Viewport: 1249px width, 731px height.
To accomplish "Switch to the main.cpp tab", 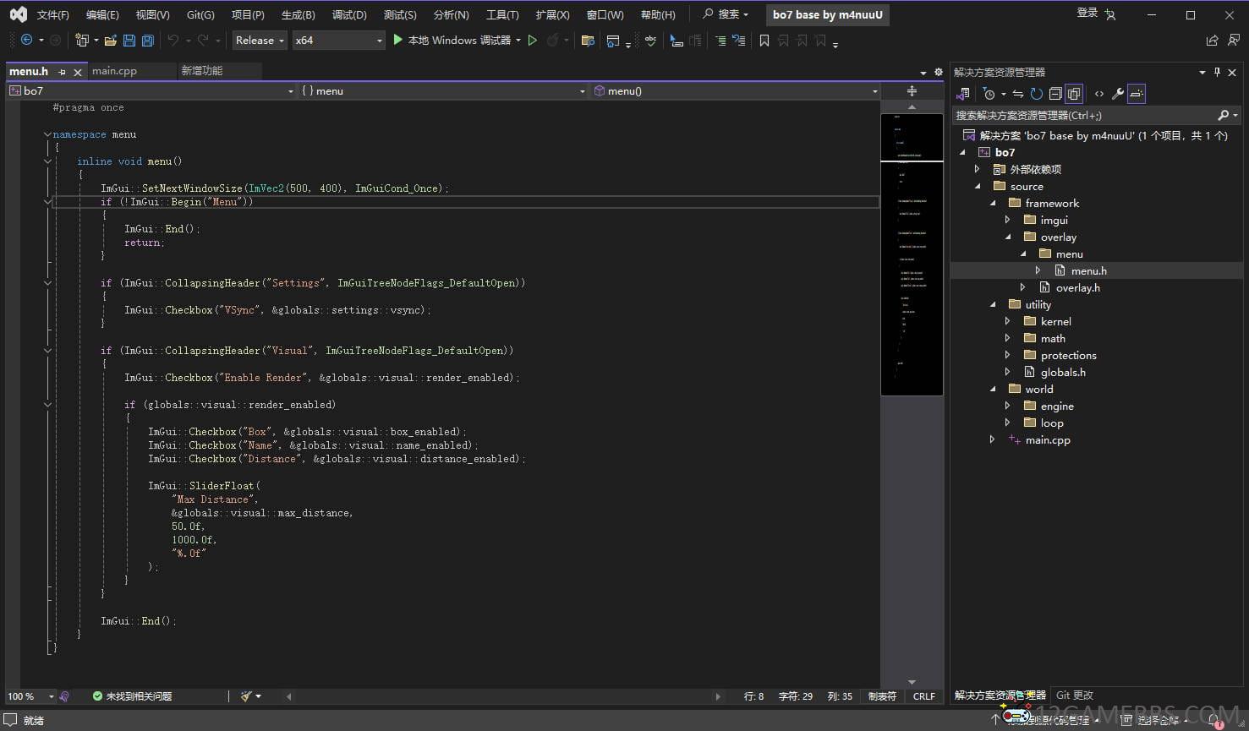I will point(114,71).
